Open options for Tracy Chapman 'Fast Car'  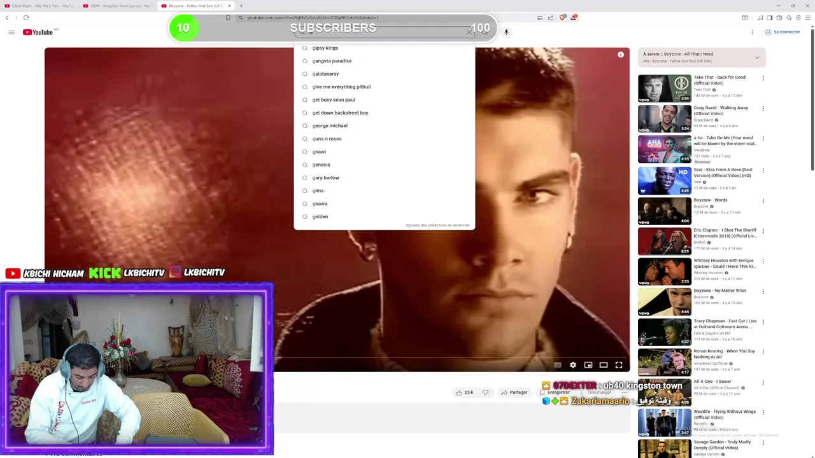click(x=763, y=322)
